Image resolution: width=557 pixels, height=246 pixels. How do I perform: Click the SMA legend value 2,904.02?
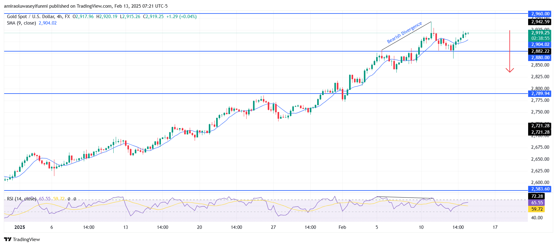pos(48,23)
